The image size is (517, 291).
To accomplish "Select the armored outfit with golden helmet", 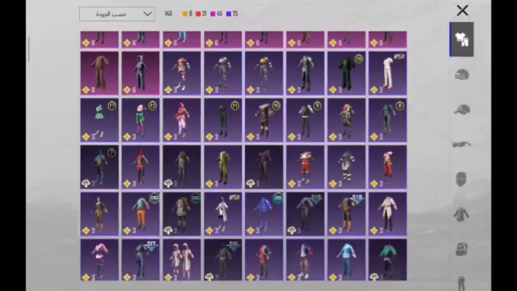I will (x=264, y=73).
